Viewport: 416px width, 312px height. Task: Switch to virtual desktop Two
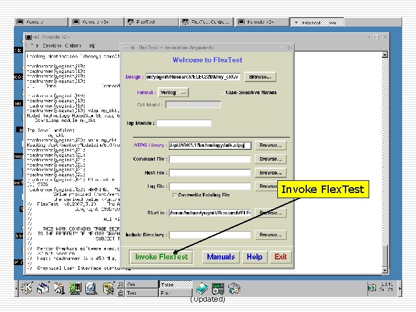pyautogui.click(x=142, y=293)
